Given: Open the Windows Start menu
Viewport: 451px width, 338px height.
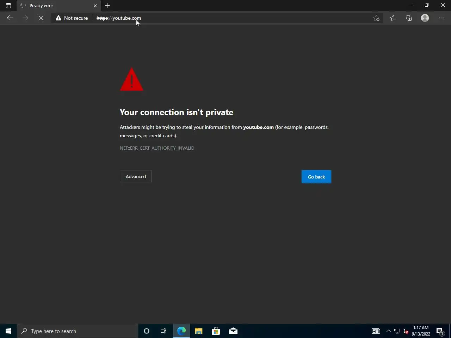Looking at the screenshot, I should pos(8,331).
